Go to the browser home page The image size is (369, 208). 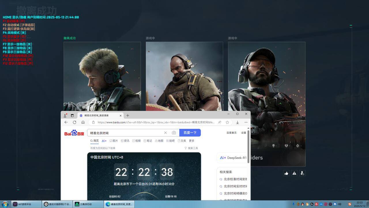83,122
